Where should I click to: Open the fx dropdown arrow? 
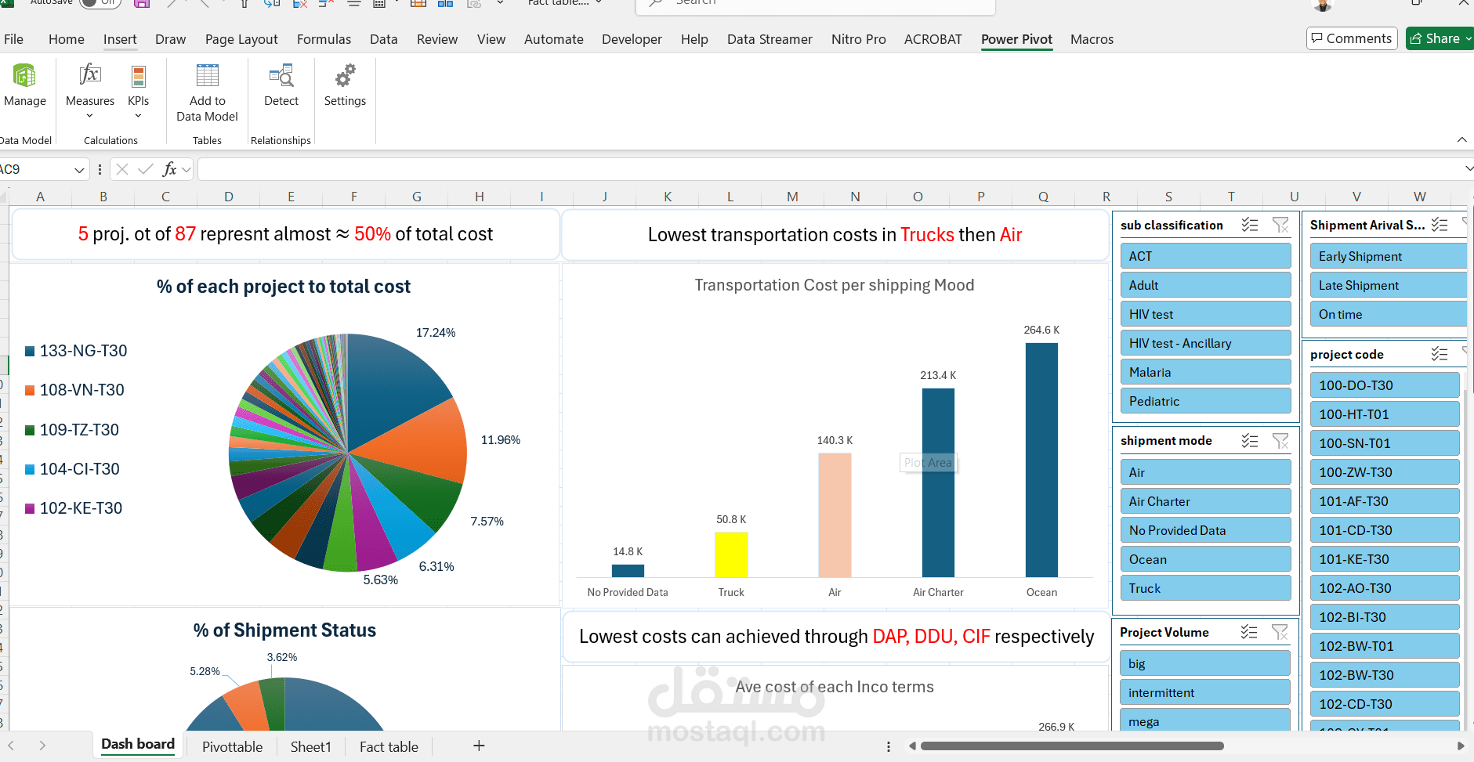[187, 169]
